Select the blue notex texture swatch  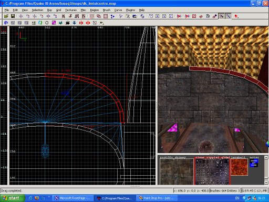tap(254, 163)
